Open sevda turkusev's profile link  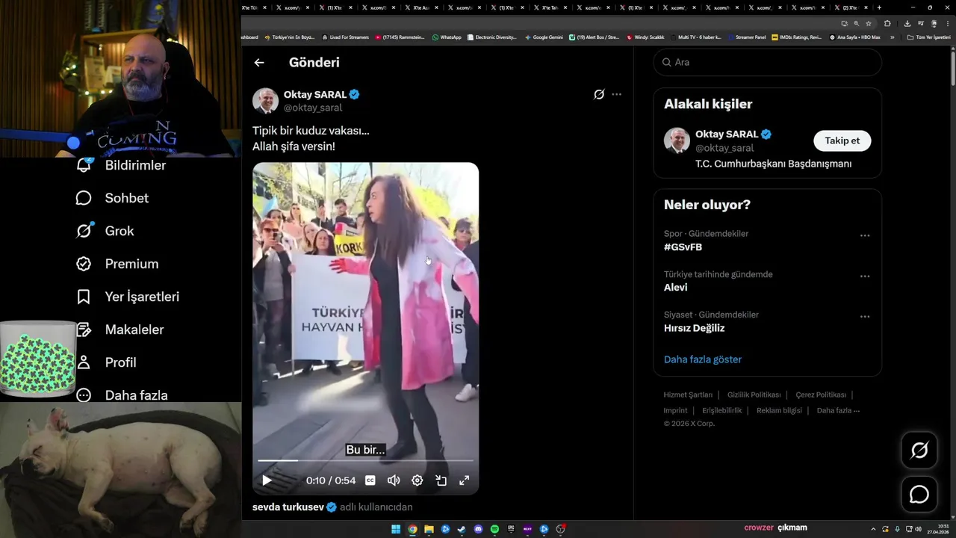pos(288,507)
